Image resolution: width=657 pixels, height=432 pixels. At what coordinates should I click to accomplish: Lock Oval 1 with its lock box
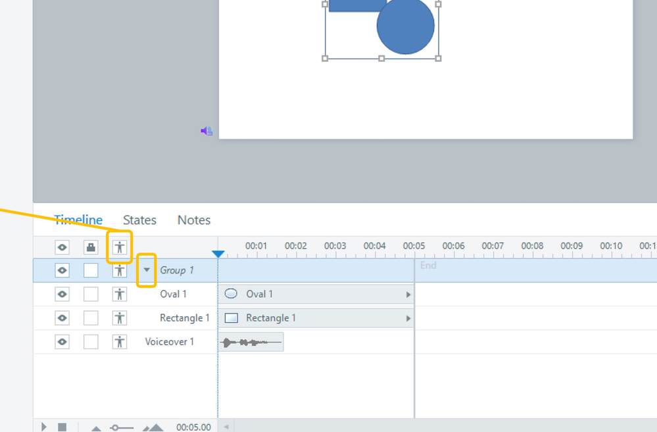pyautogui.click(x=91, y=294)
